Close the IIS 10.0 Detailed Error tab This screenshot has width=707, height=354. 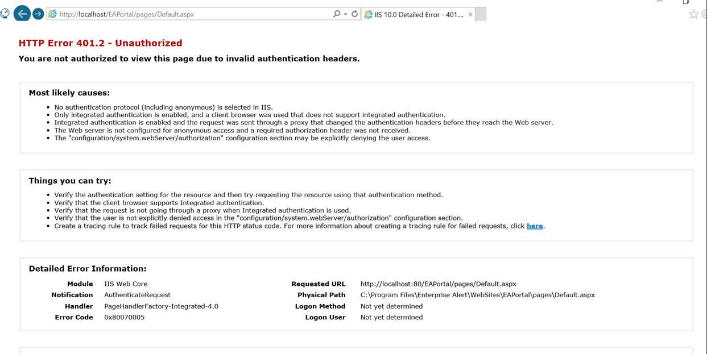470,14
